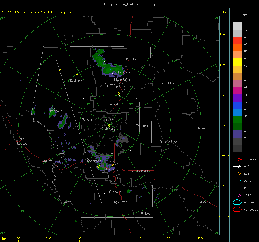The width and height of the screenshot is (259, 242).
Task: Pick the magenta dBZ color swatch
Action: (x=237, y=91)
